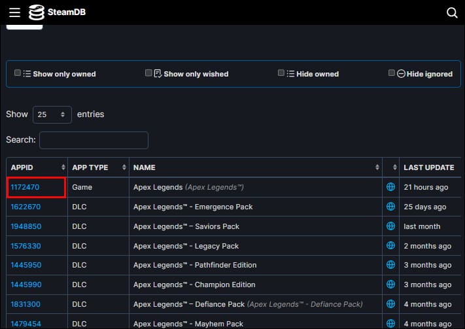Click globe icon for Champion Edition row

[x=390, y=285]
